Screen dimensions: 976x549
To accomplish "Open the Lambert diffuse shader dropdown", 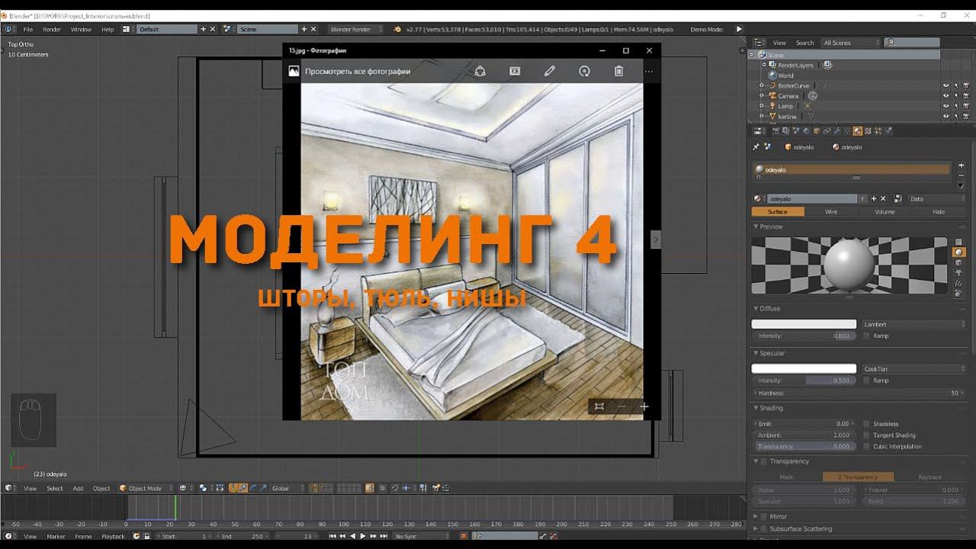I will tap(913, 324).
